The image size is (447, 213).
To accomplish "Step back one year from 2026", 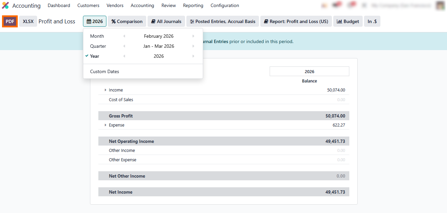I will pyautogui.click(x=124, y=56).
